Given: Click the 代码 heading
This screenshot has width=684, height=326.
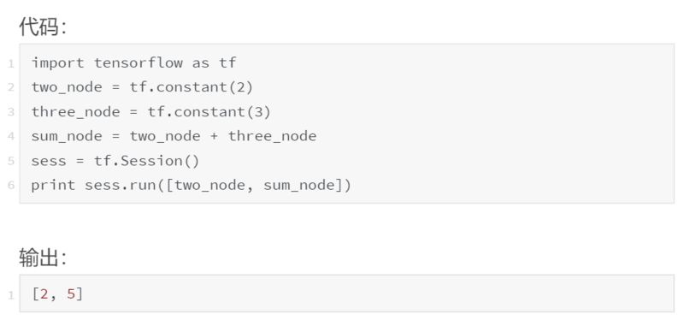Looking at the screenshot, I should coord(42,27).
